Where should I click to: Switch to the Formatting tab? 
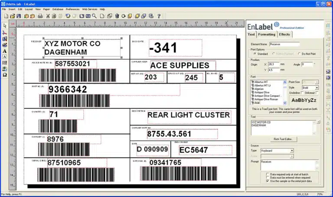pyautogui.click(x=267, y=35)
